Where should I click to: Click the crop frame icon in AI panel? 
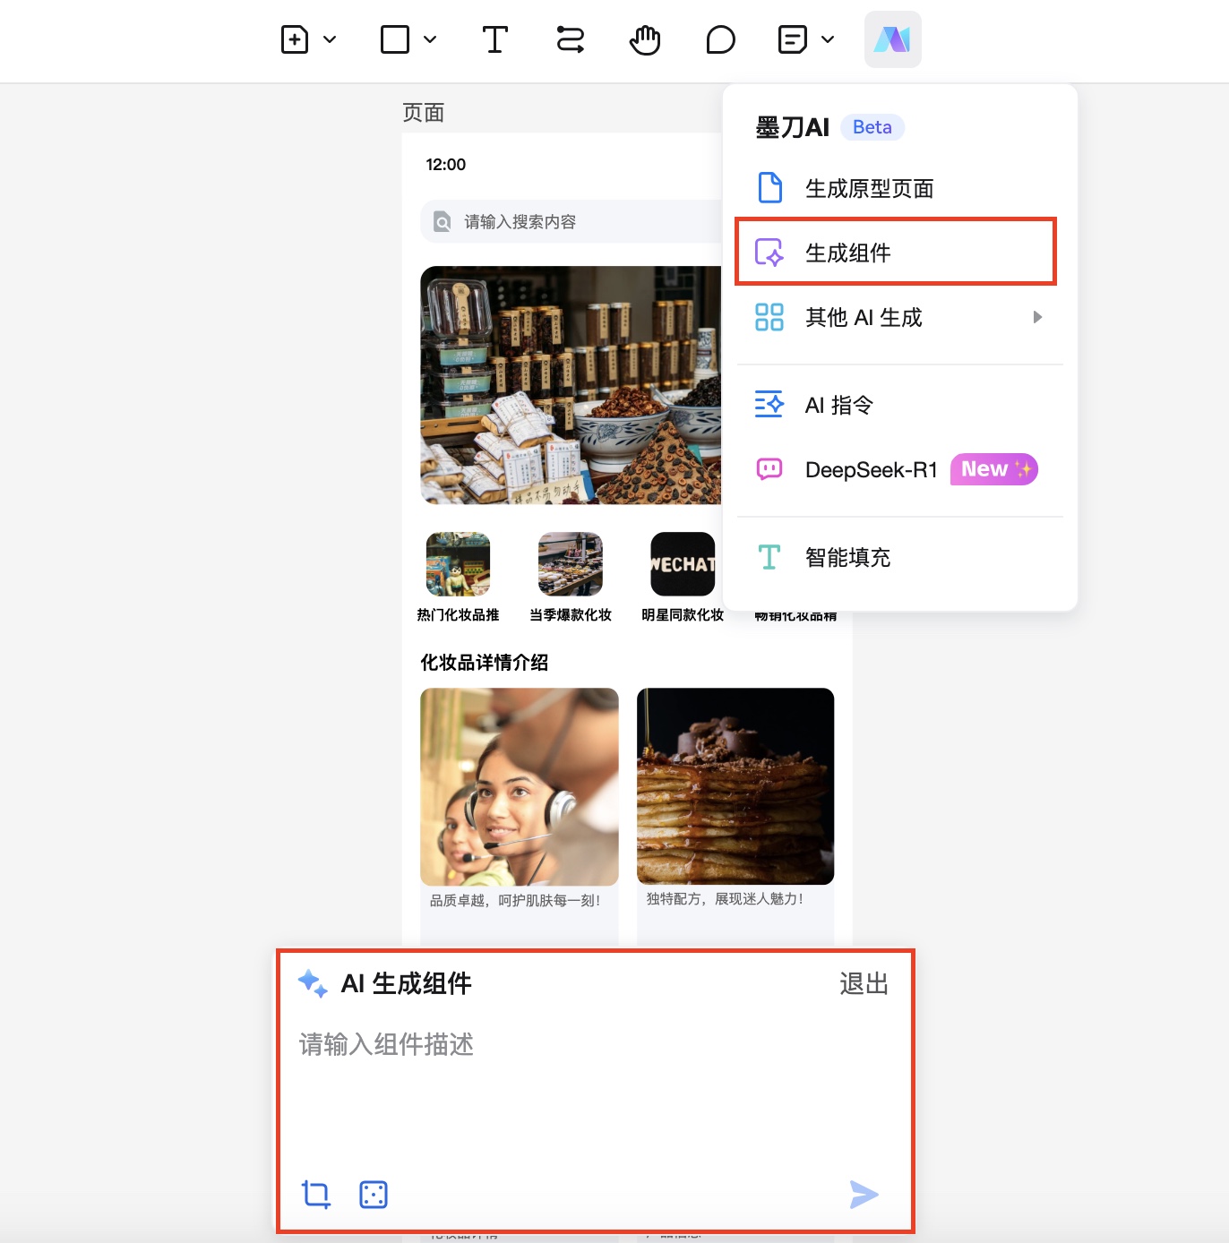(x=316, y=1195)
